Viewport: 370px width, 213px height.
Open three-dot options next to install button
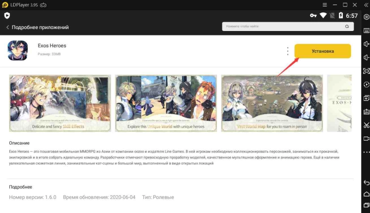[288, 51]
